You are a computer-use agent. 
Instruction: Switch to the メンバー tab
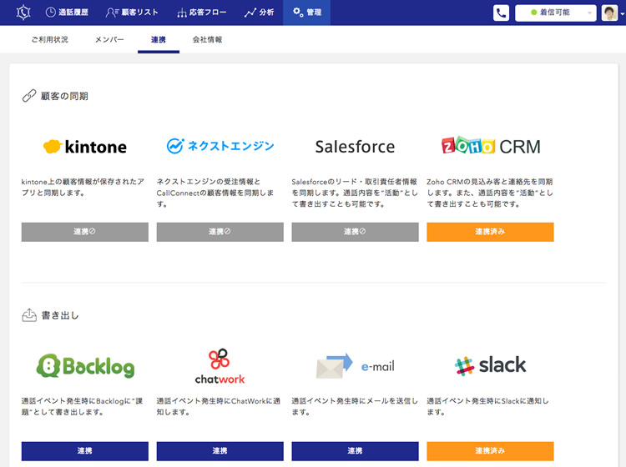coord(109,39)
